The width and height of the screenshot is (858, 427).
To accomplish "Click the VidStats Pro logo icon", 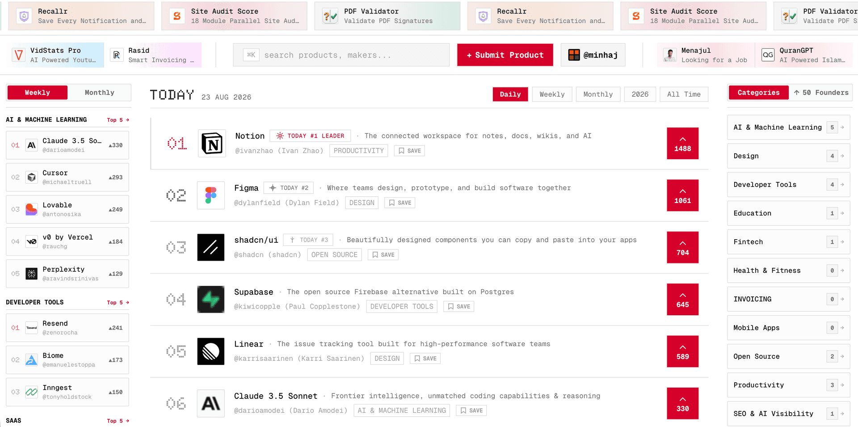I will click(19, 55).
